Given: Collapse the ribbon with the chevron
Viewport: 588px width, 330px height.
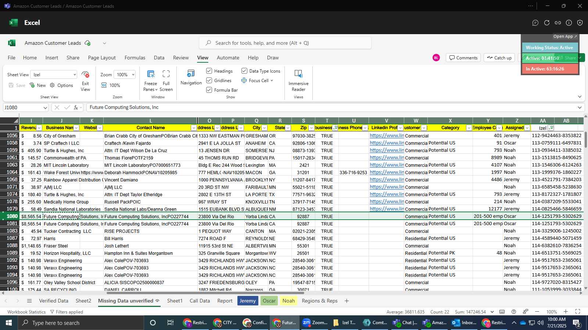Looking at the screenshot, I should pos(580,97).
